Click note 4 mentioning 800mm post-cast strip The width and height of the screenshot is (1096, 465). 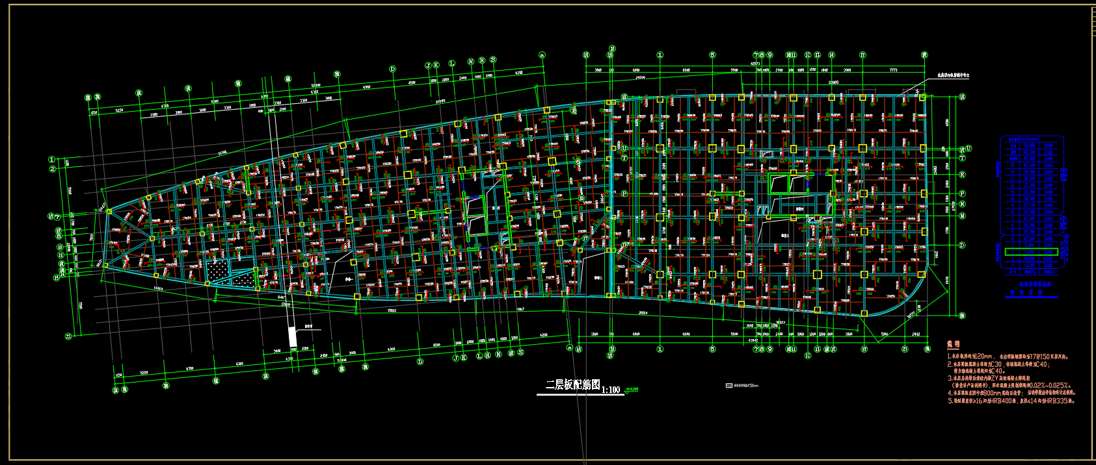coord(1011,393)
